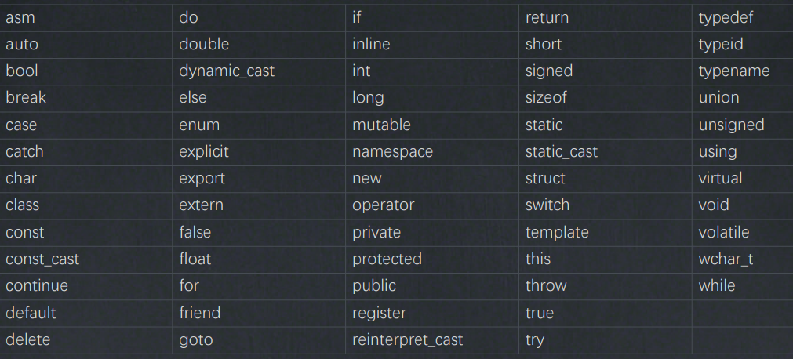Click the "operator" keyword
The image size is (793, 359).
click(383, 205)
